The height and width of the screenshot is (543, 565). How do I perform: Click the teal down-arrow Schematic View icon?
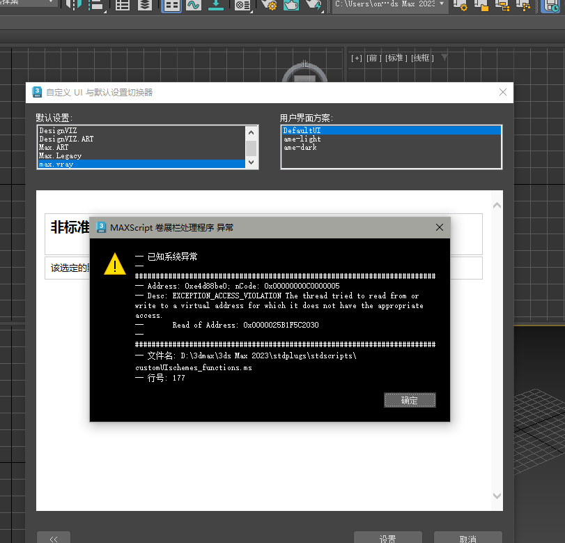click(x=216, y=5)
